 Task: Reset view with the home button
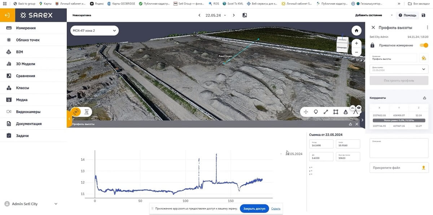[x=357, y=30]
